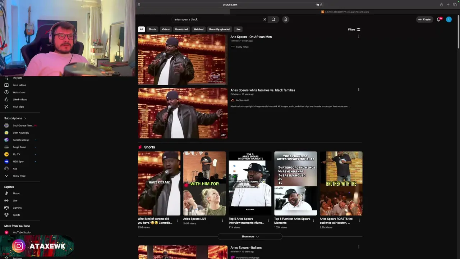Image resolution: width=460 pixels, height=259 pixels.
Task: Open Aries Spears LIVE short thumbnail
Action: point(204,183)
